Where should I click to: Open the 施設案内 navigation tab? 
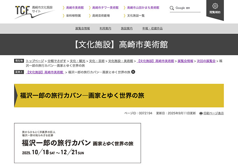pos(127,28)
